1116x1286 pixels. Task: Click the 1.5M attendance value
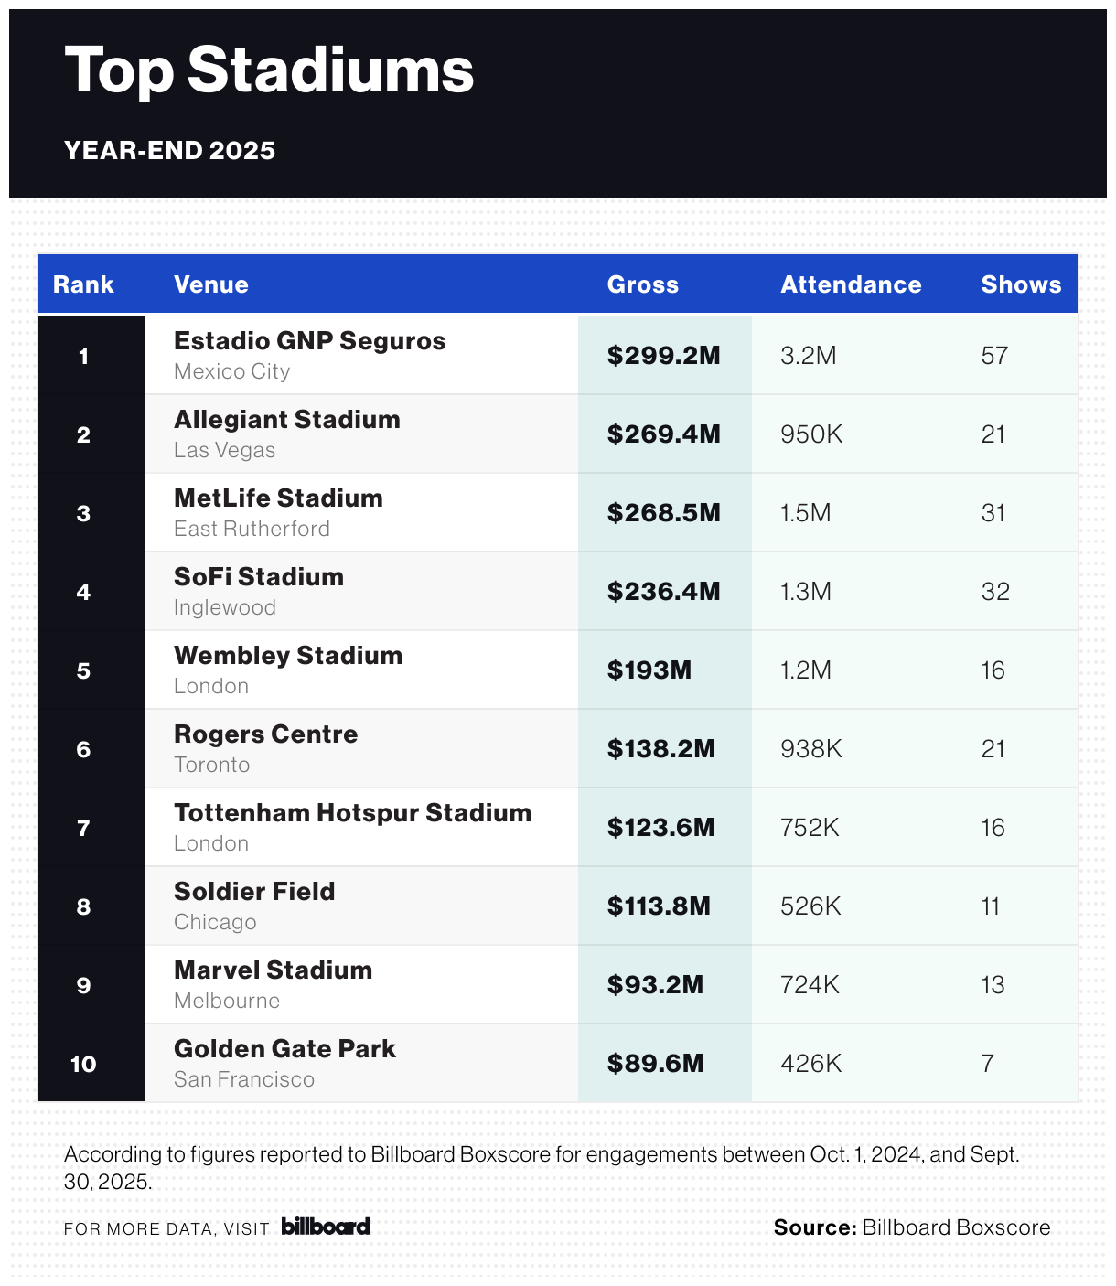click(806, 513)
